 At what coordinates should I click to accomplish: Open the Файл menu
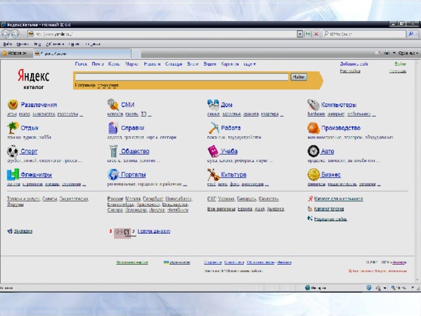[7, 44]
